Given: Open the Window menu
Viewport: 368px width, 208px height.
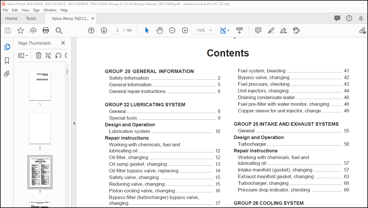Looking at the screenshot, I should pyautogui.click(x=50, y=10).
